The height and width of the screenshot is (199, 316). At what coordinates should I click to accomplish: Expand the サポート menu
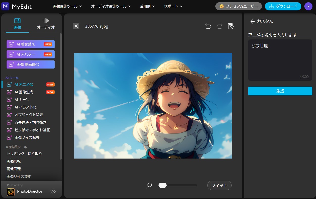coord(173,6)
